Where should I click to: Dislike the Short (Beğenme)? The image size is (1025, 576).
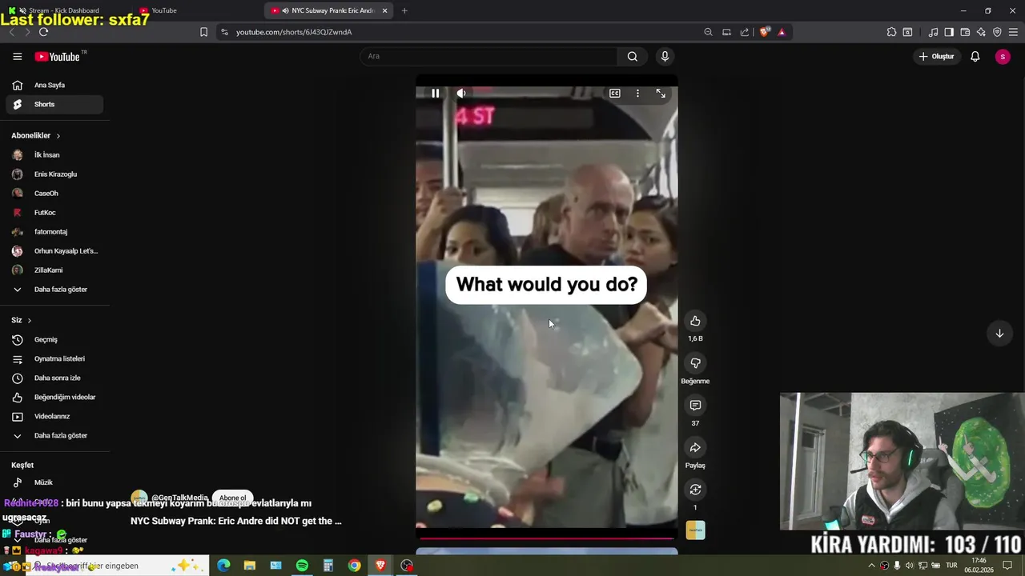click(x=695, y=363)
